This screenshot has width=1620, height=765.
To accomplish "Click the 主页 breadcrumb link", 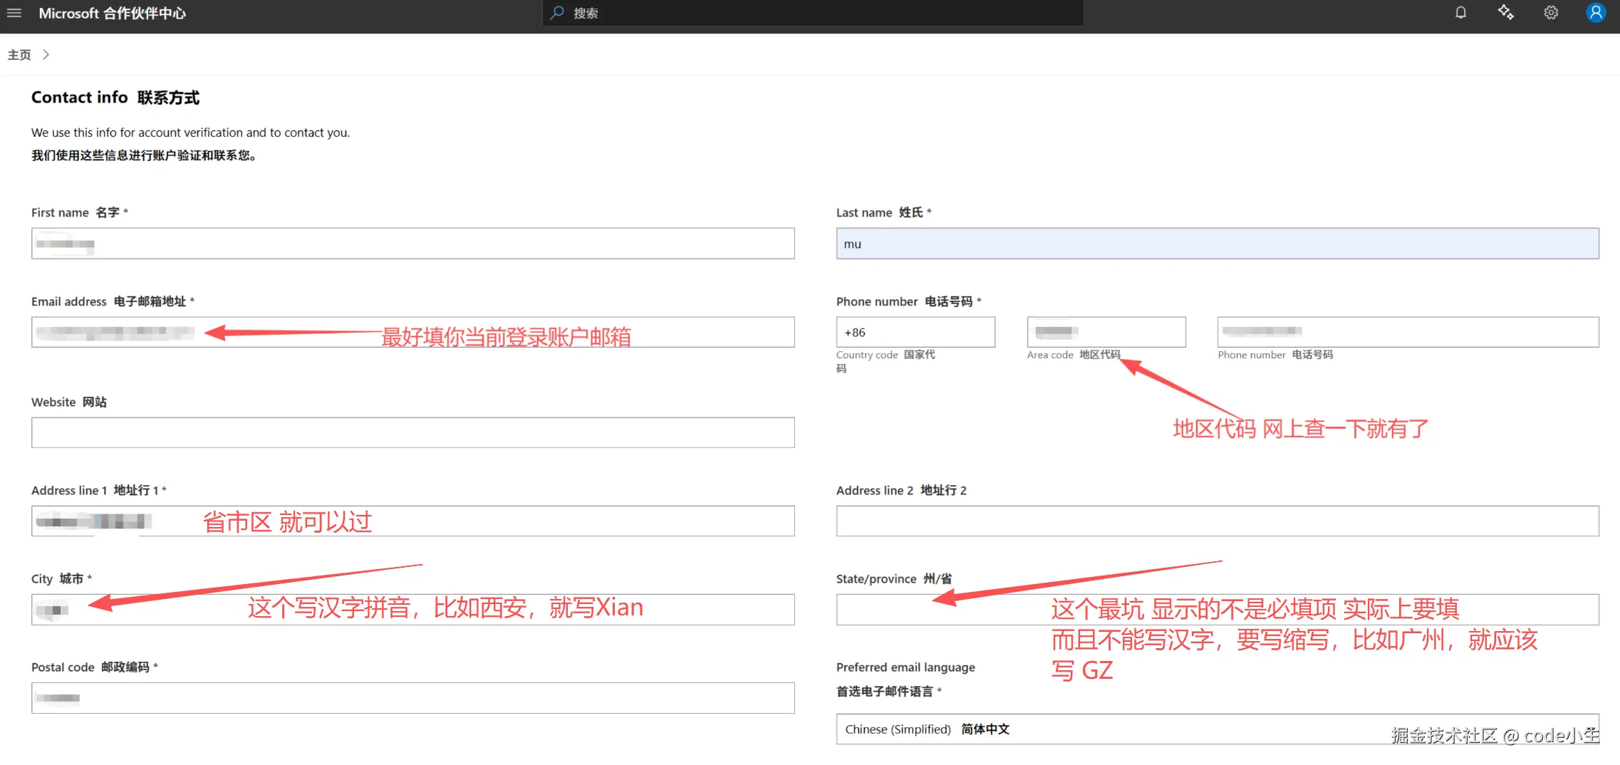I will tap(19, 55).
